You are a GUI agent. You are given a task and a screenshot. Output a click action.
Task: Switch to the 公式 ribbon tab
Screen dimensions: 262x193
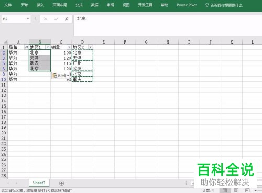[x=79, y=5]
